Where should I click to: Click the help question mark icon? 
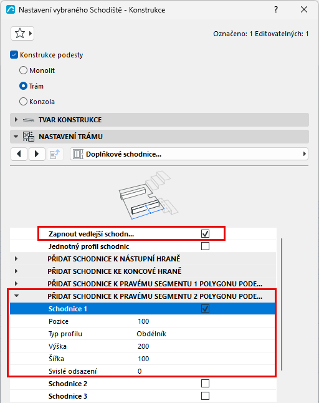(x=276, y=10)
